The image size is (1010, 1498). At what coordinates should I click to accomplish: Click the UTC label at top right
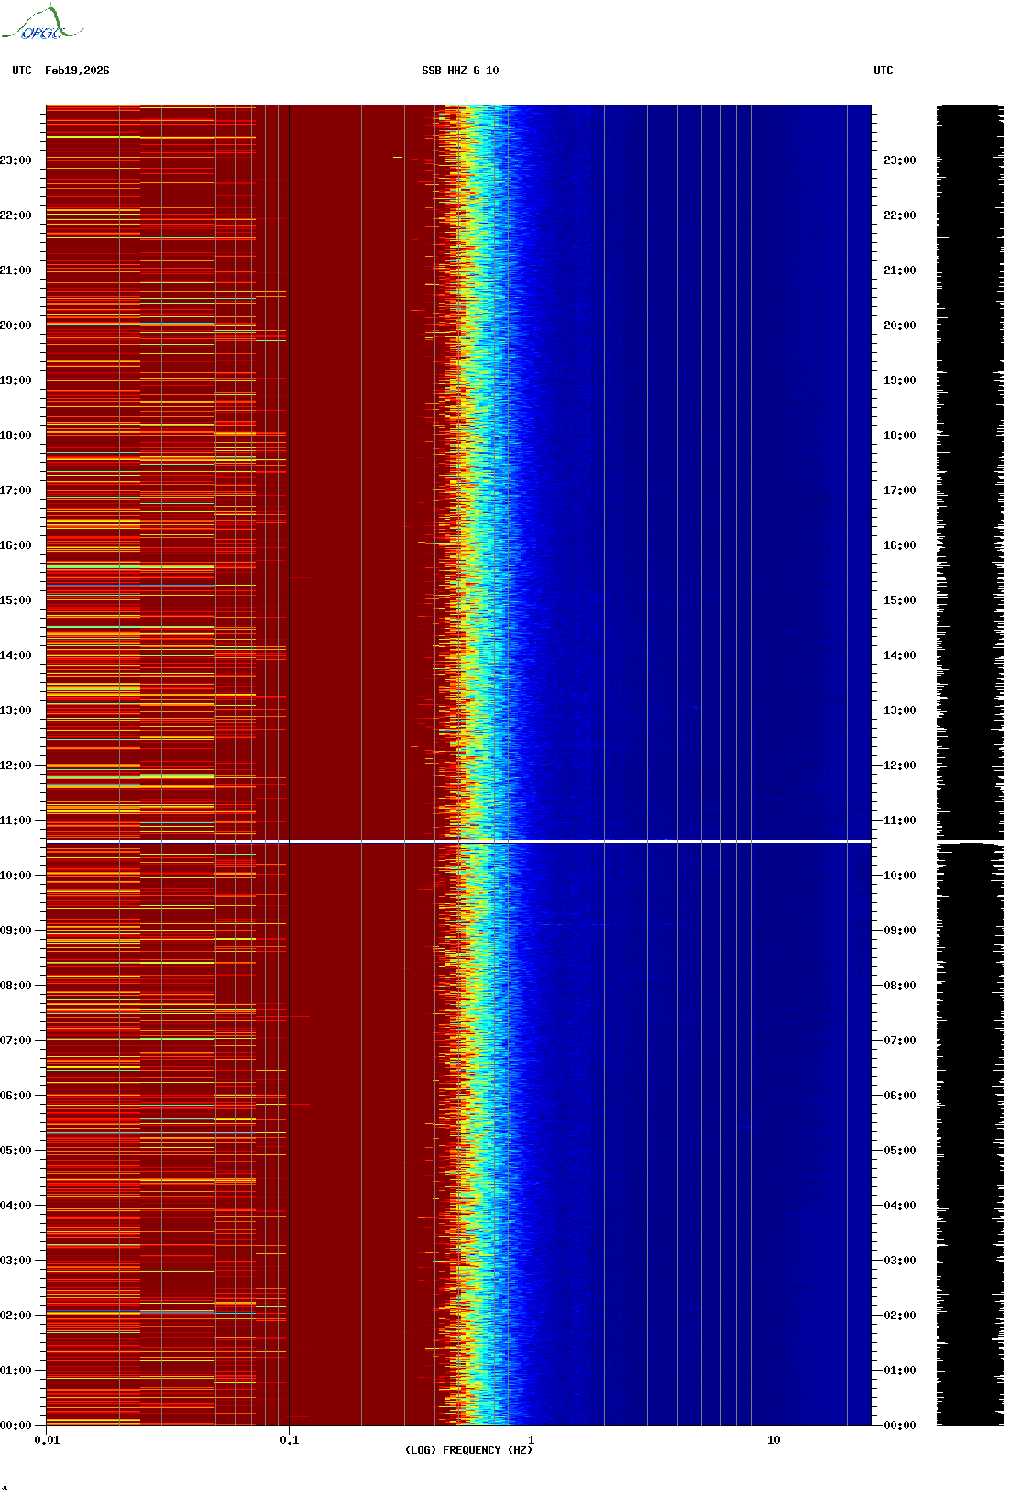click(883, 71)
